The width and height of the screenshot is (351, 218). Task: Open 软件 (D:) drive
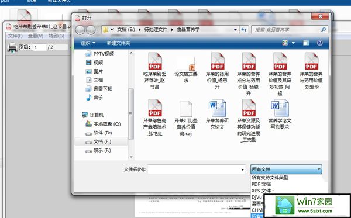coord(99,133)
